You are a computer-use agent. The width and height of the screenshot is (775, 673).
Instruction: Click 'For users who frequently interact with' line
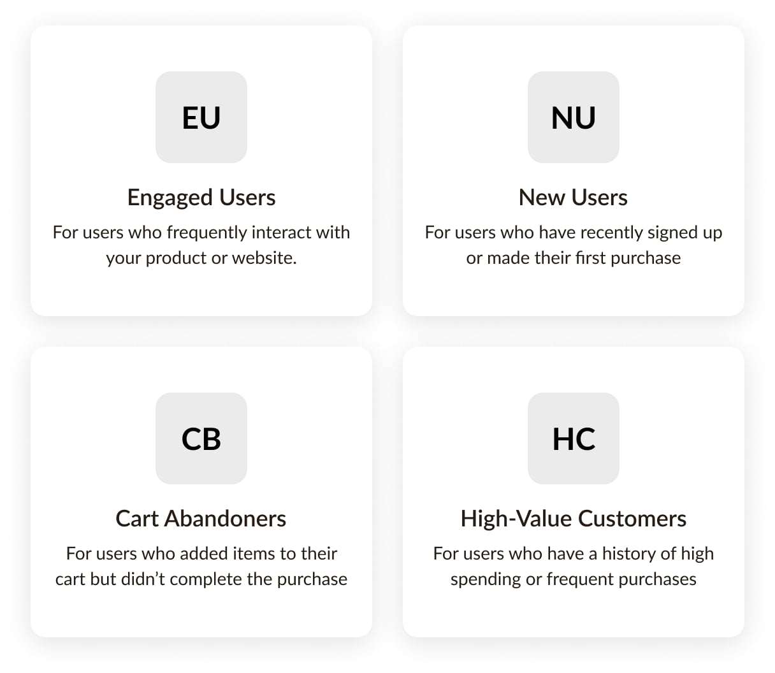201,232
